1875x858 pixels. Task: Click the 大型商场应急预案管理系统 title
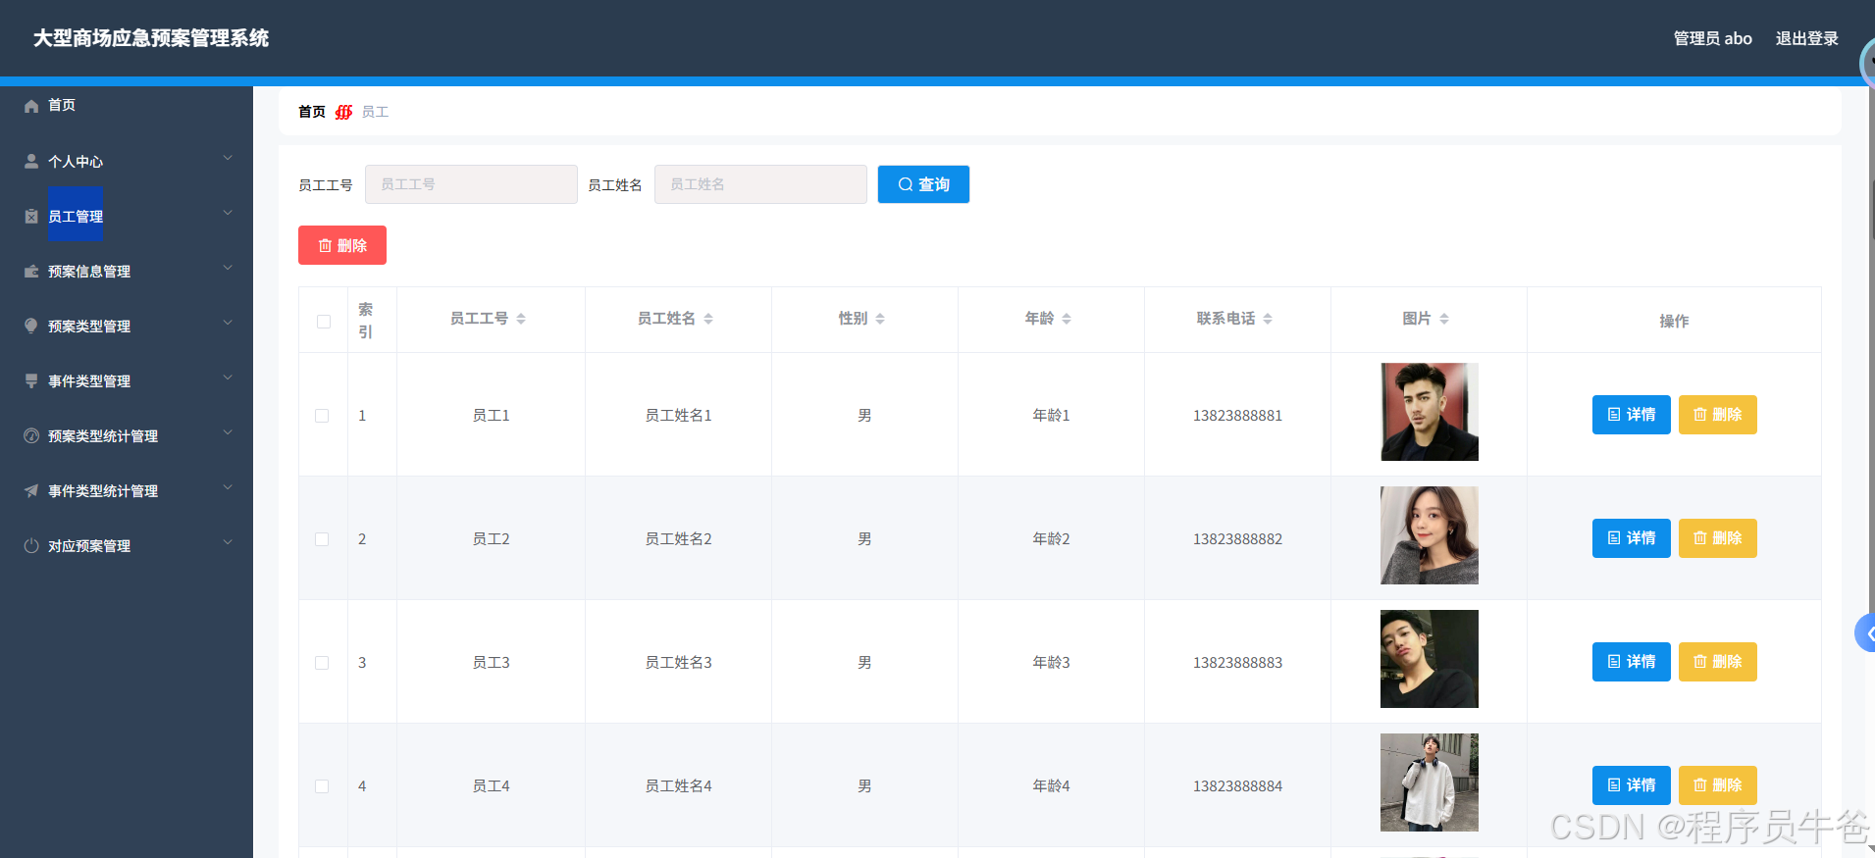(x=151, y=38)
